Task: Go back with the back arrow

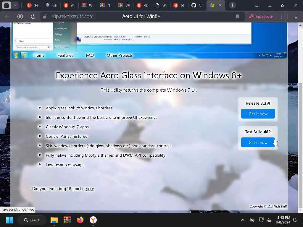Action: [x=7, y=17]
